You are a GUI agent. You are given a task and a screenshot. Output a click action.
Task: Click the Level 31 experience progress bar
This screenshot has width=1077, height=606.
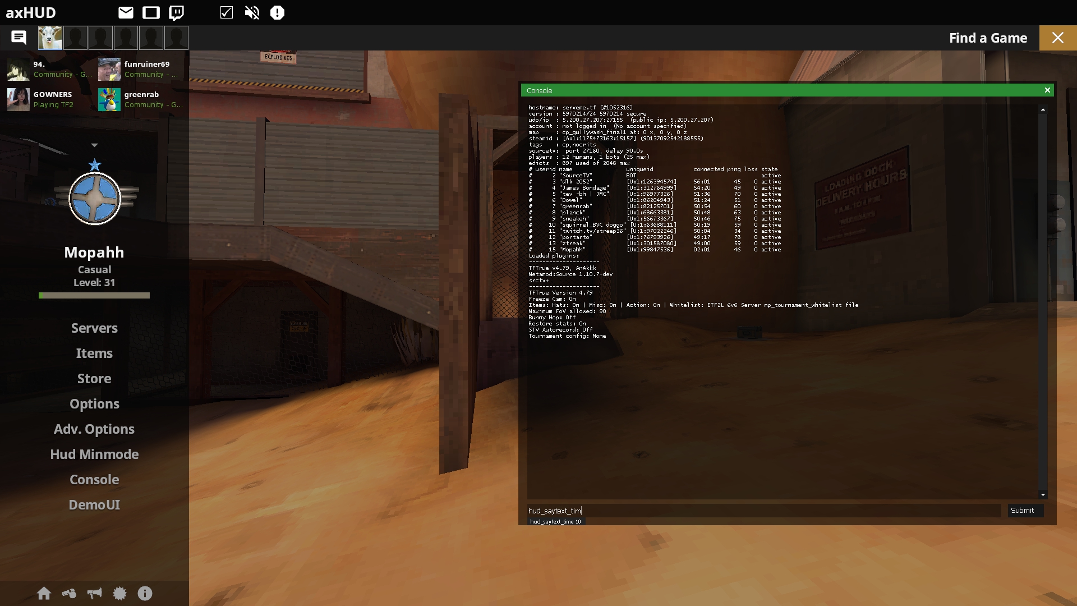click(x=94, y=295)
